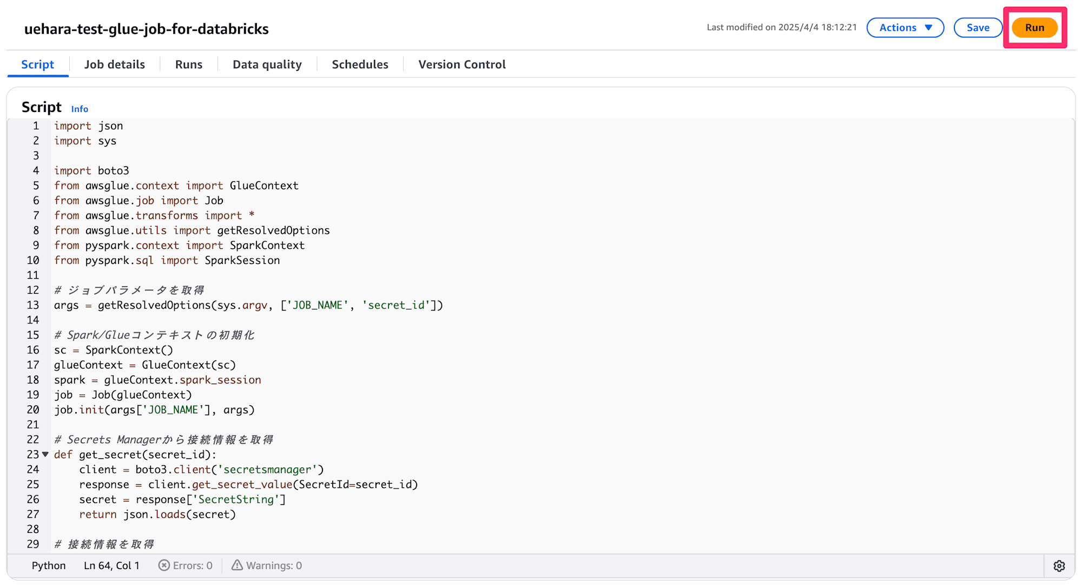Click line number 13 in gutter

(33, 305)
